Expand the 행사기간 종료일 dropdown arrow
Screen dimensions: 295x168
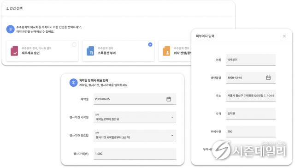click(172, 135)
